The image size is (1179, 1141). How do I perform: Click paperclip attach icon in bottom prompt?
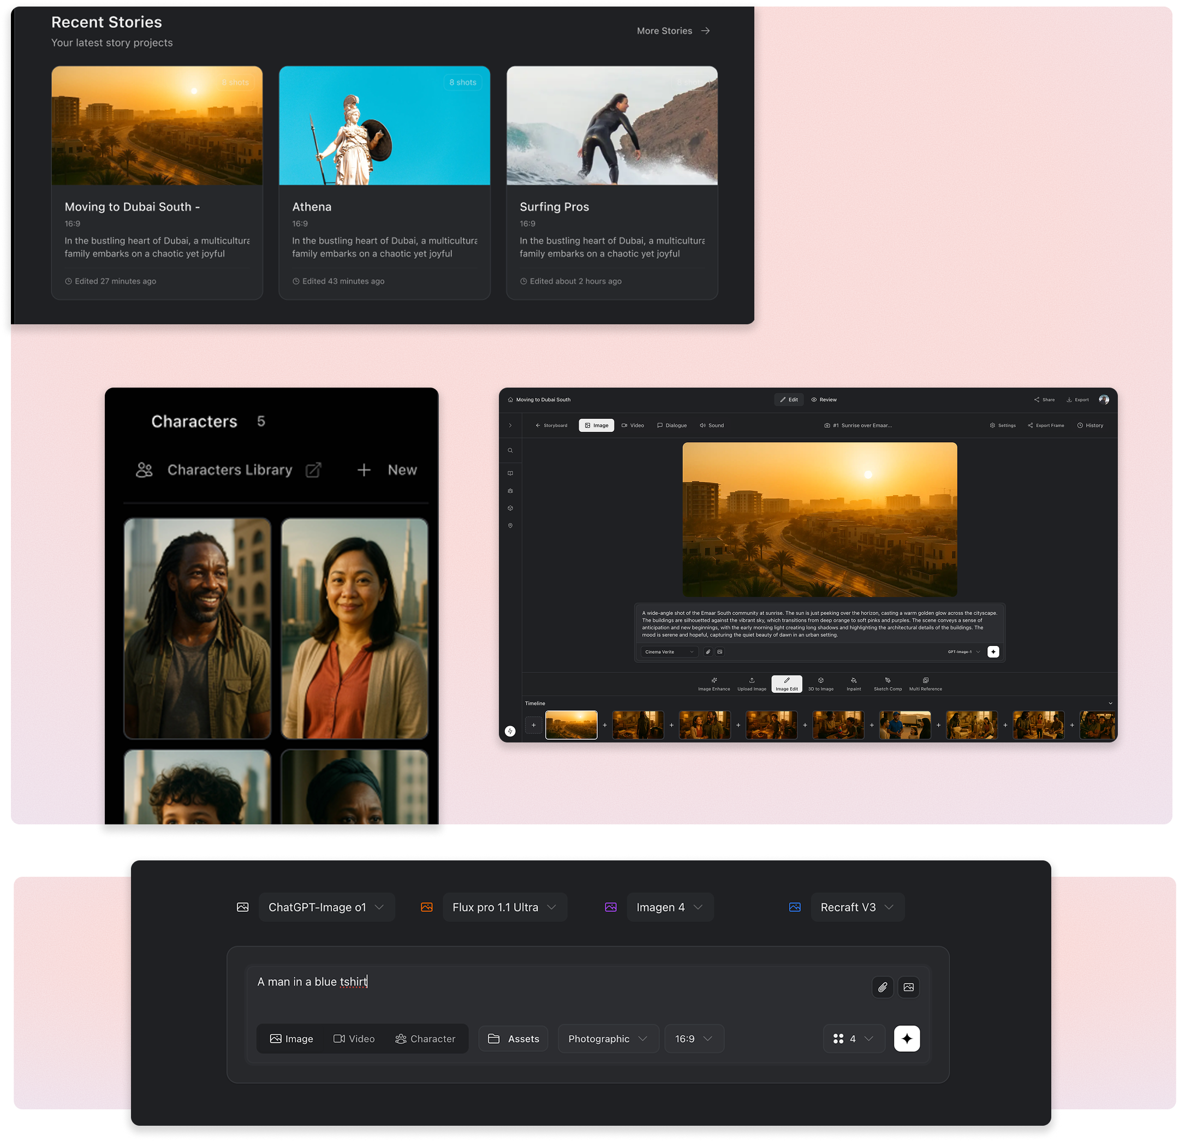883,987
